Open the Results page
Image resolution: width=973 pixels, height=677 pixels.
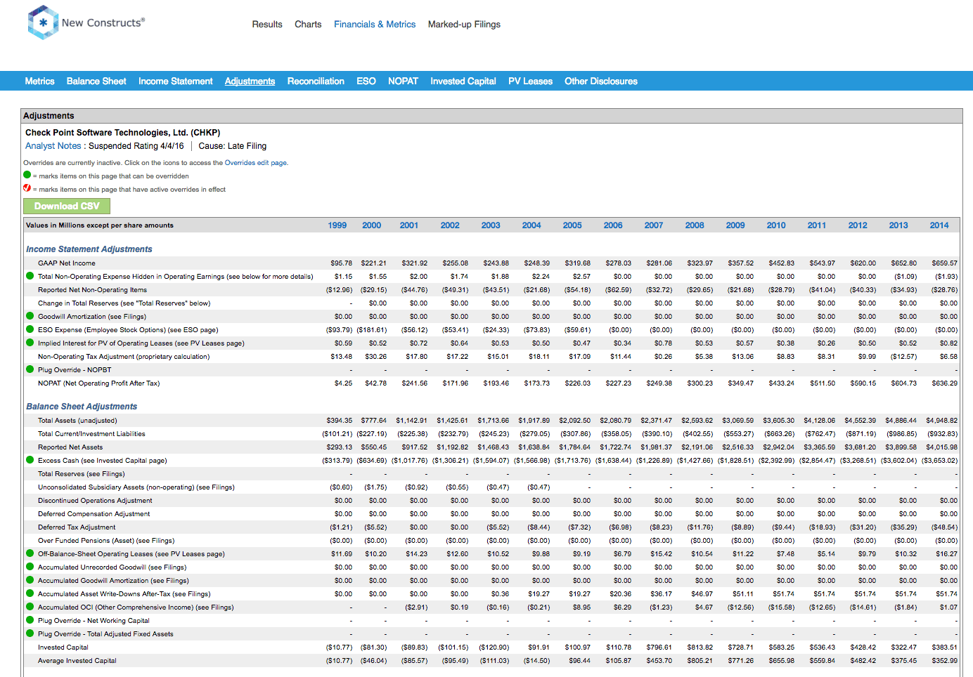[x=267, y=25]
